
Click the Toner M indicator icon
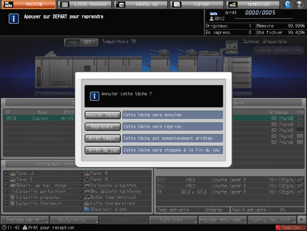click(87, 173)
